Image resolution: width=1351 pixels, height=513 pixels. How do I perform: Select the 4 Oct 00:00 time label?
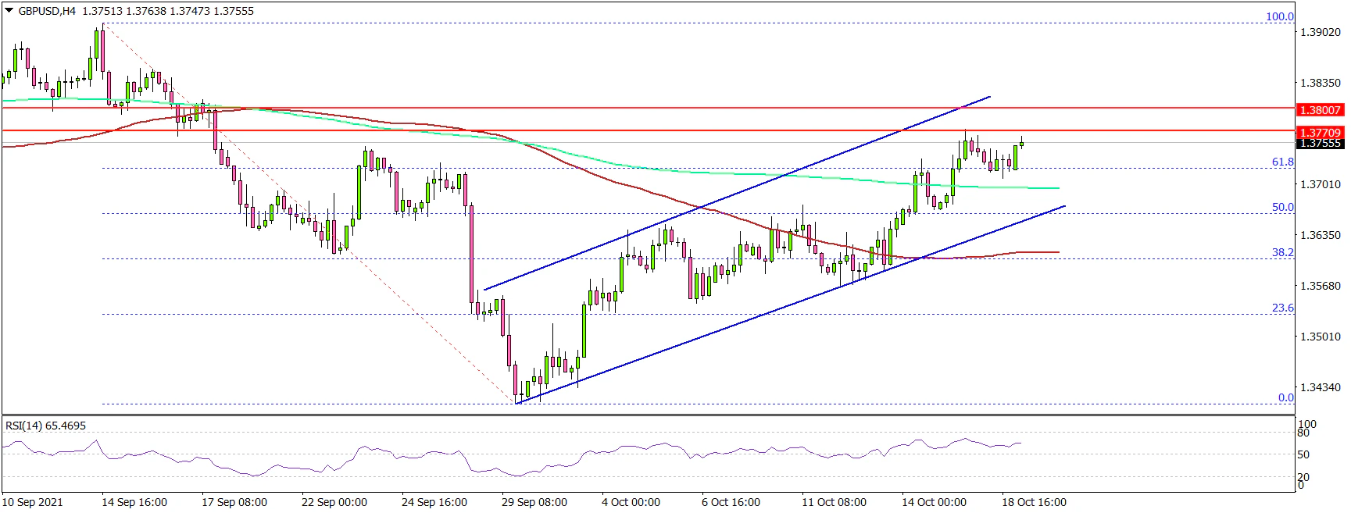pos(631,502)
